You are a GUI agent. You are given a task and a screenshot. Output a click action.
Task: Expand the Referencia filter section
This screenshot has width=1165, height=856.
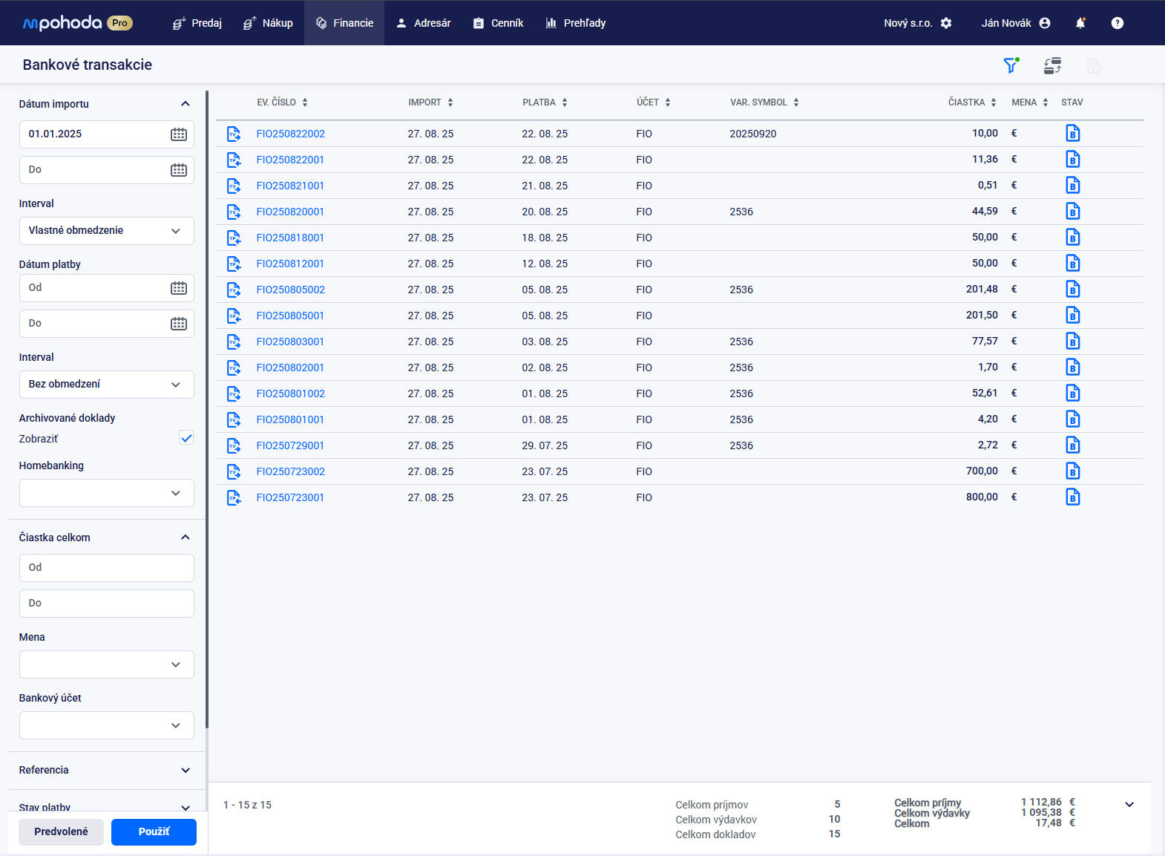106,770
